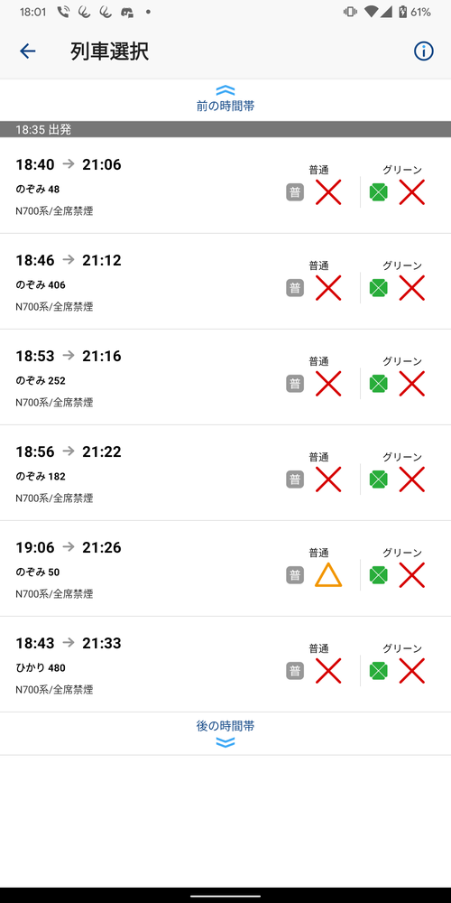
Task: Tap the 普 icon for のぞみ 50
Action: 295,574
